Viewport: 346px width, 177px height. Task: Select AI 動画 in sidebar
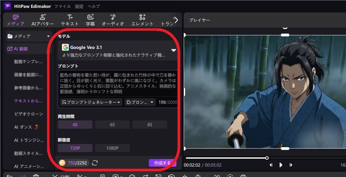tap(29, 49)
